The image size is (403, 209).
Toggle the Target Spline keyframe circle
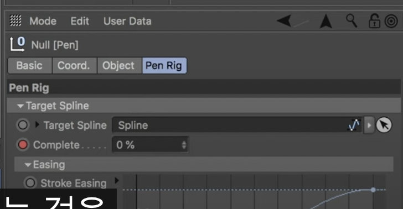coord(23,125)
